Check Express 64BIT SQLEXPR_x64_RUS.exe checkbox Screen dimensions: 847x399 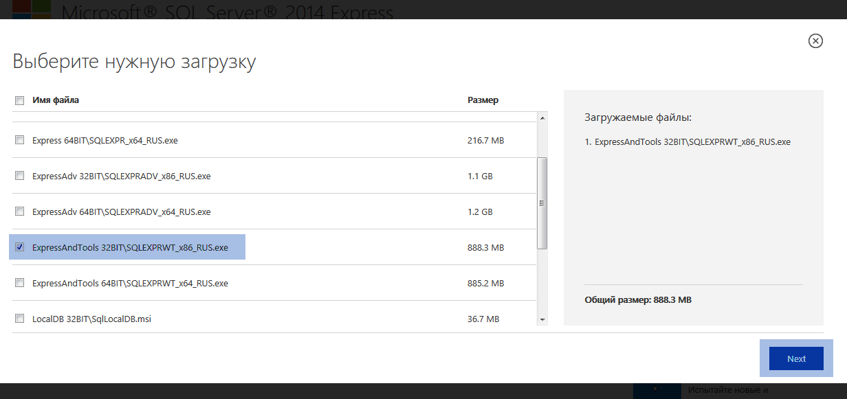tap(19, 140)
